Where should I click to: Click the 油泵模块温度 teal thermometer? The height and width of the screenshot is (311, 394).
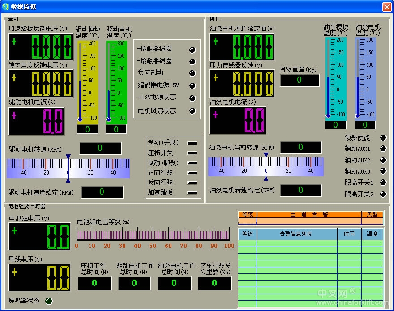(x=336, y=79)
